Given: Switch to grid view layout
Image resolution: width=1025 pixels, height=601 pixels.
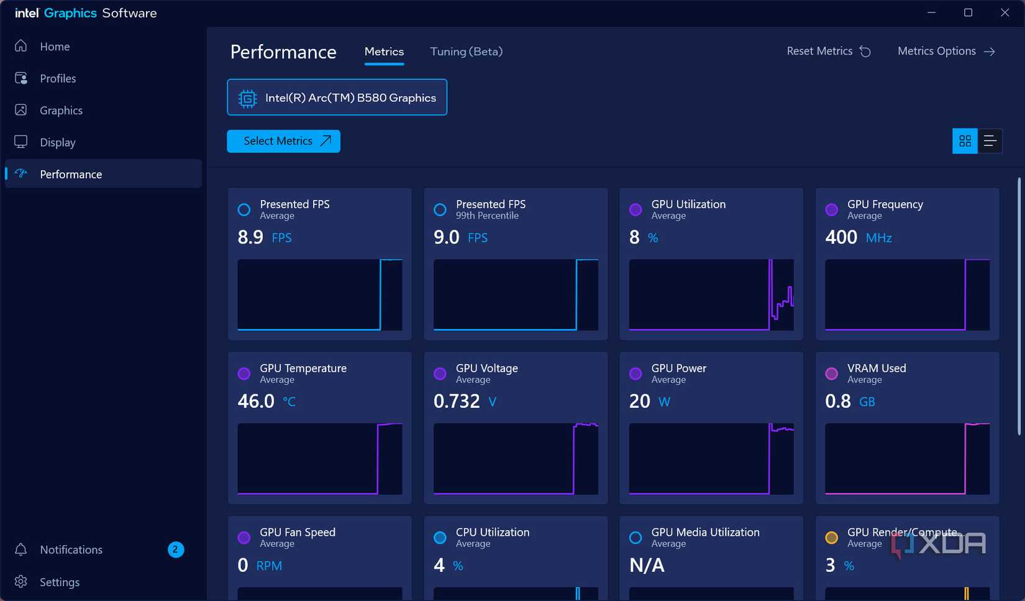Looking at the screenshot, I should coord(965,141).
